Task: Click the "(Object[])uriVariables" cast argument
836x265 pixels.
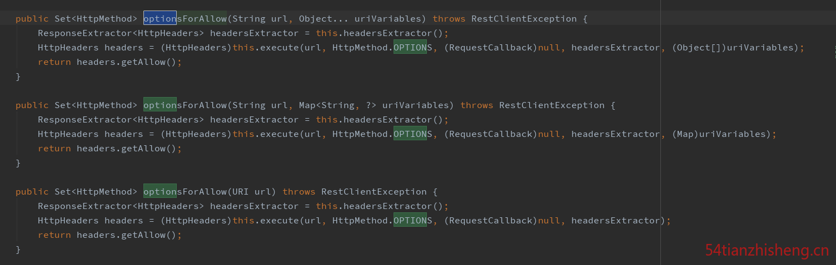Action: pos(735,48)
